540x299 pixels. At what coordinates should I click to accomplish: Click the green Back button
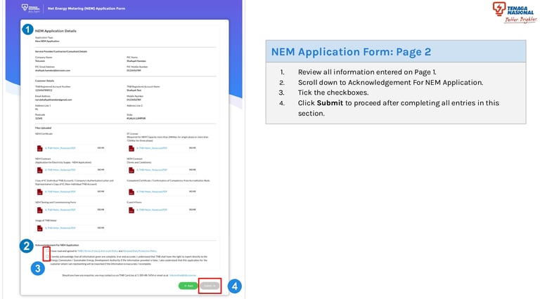tap(188, 286)
